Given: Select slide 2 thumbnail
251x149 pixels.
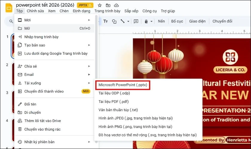Looking at the screenshot, I should [x=13, y=74].
